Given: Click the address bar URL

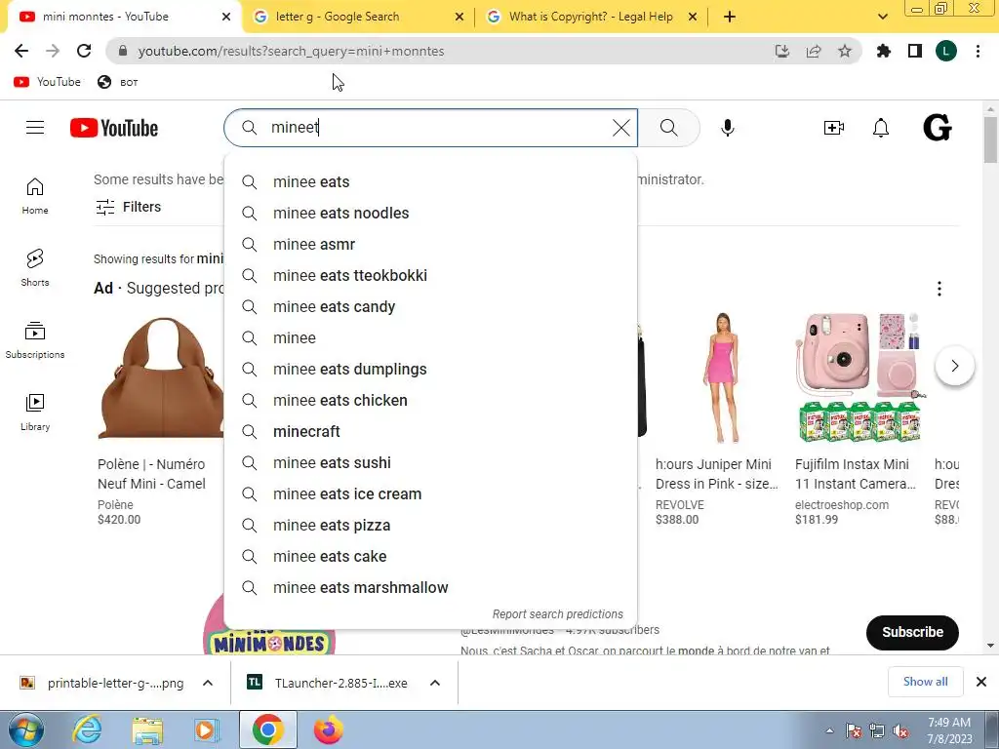Looking at the screenshot, I should [291, 51].
